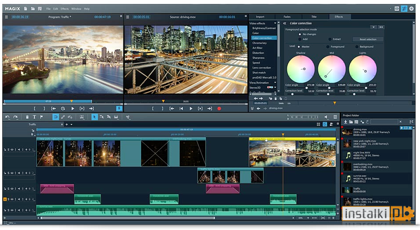
Task: Switch to the Import tab
Action: [x=260, y=17]
